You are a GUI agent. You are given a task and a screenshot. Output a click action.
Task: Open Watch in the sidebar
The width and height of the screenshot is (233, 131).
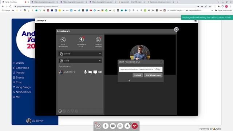(19, 63)
